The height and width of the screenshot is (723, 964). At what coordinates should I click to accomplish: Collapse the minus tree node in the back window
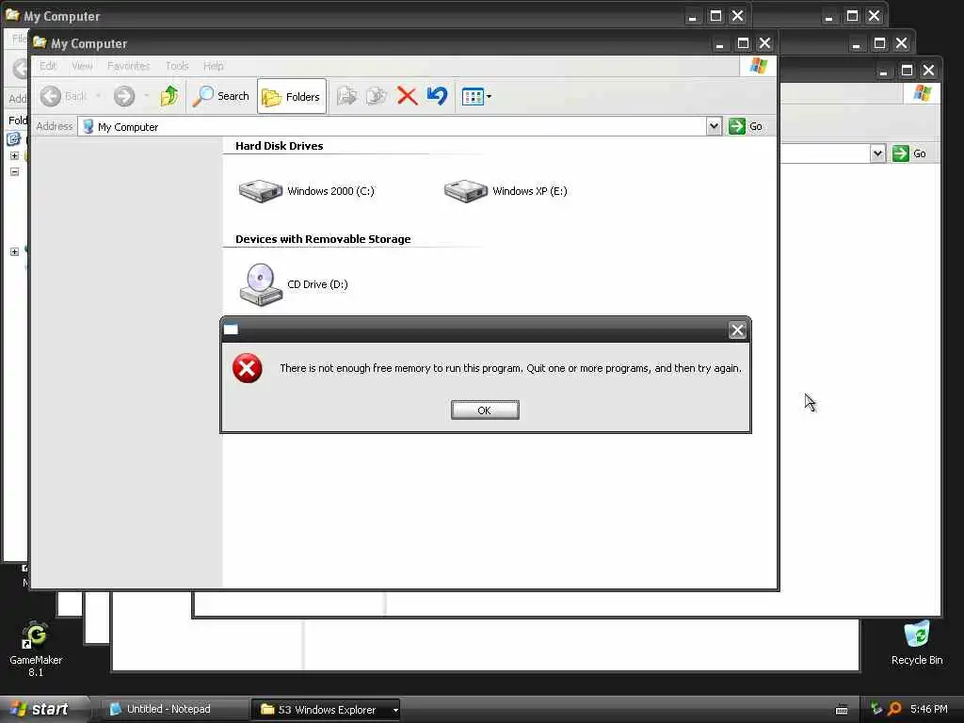[x=14, y=171]
